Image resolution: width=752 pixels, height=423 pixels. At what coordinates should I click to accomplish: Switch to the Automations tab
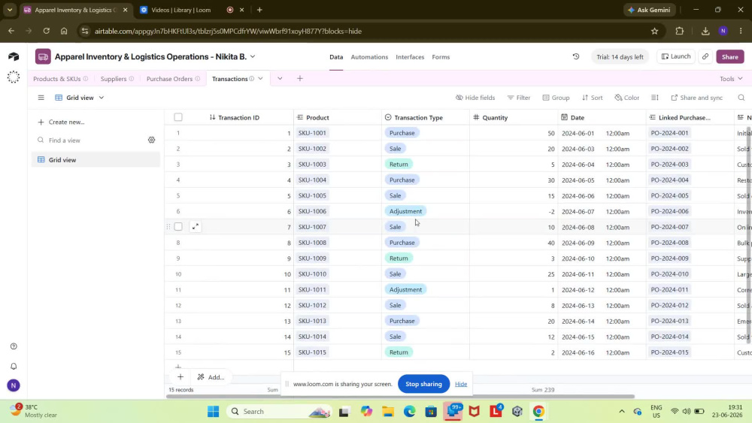click(x=369, y=57)
